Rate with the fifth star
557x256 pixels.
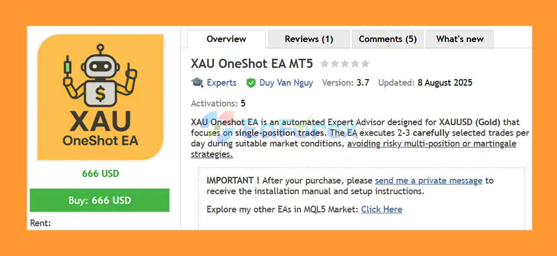click(x=365, y=64)
